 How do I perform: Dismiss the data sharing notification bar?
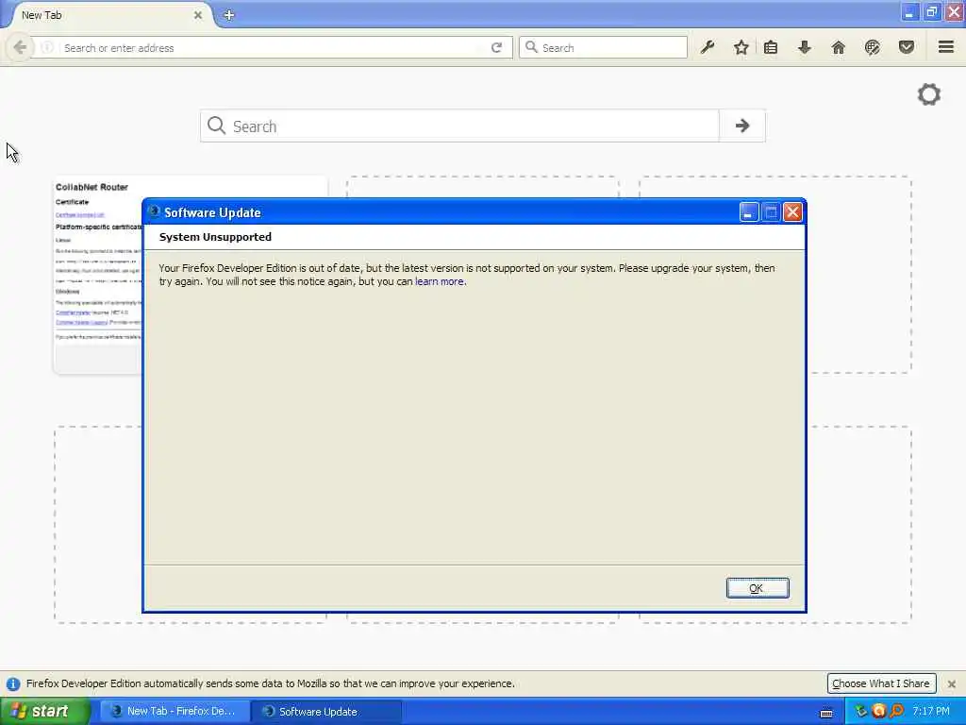click(952, 683)
